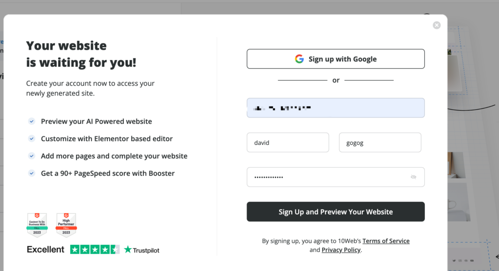
Task: Open the Privacy Policy link
Action: point(341,250)
